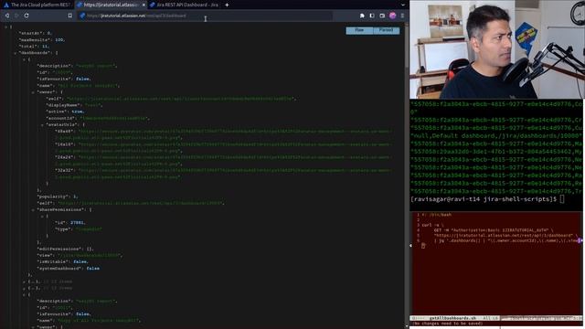Click the jiratutorial.atlassian.net address bar

[205, 16]
